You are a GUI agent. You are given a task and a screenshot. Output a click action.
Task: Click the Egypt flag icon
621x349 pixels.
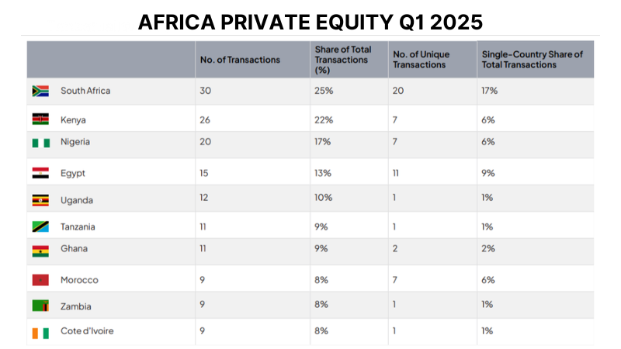click(x=40, y=173)
